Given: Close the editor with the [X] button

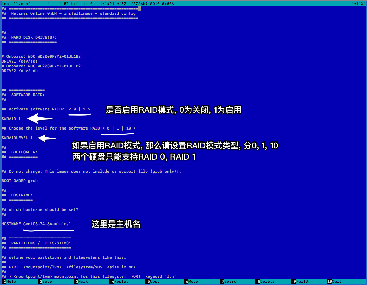Looking at the screenshot, I should pyautogui.click(x=362, y=4).
